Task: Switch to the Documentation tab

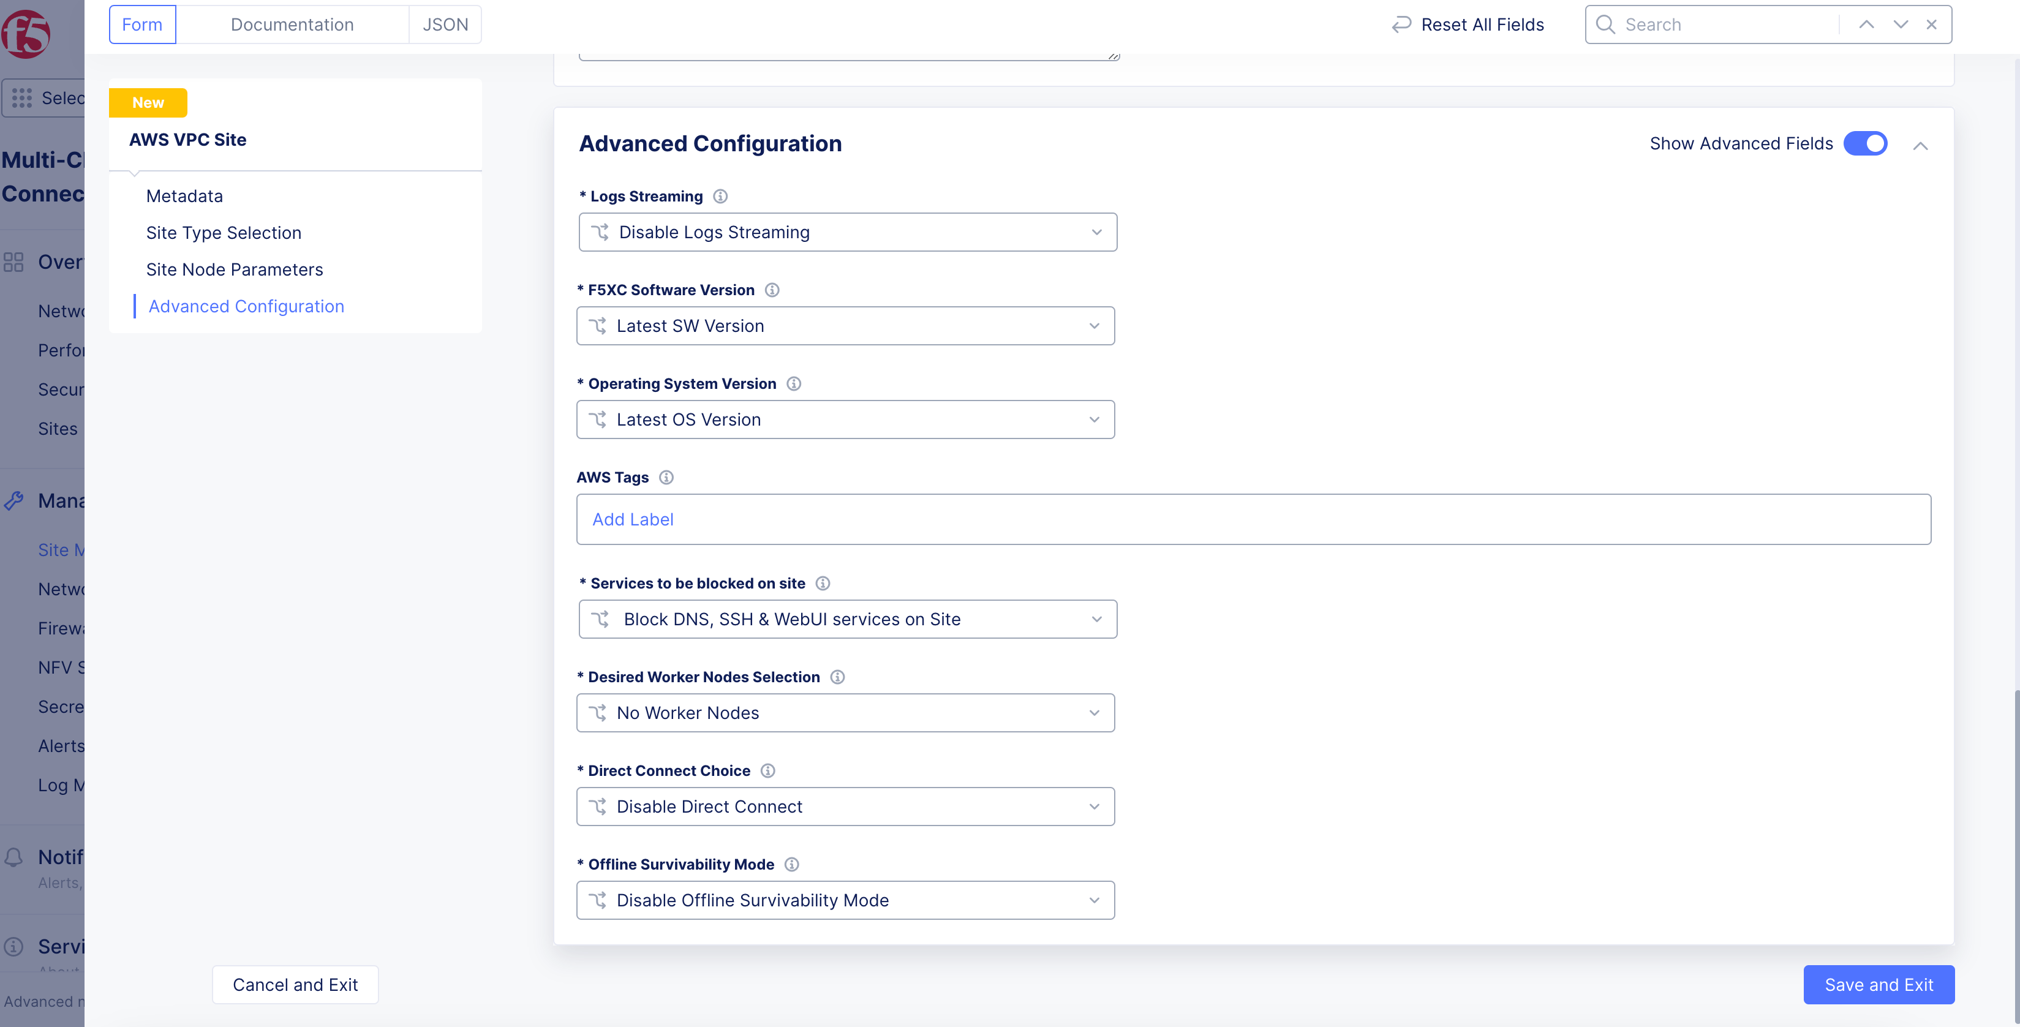Action: [x=292, y=24]
